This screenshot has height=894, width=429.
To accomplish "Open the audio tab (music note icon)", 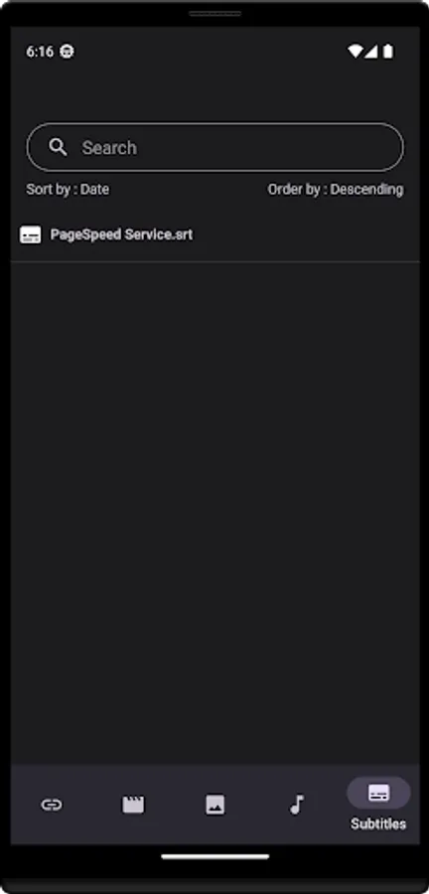I will (296, 805).
